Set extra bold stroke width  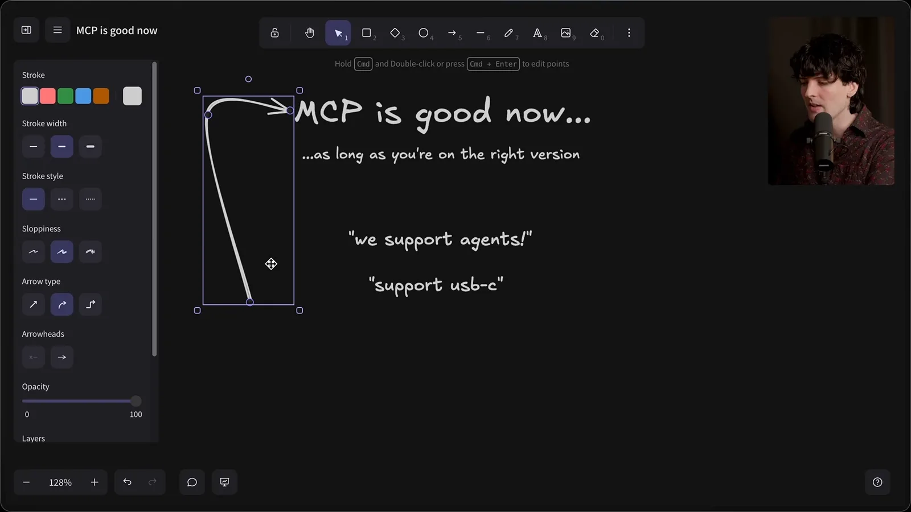[x=91, y=147]
